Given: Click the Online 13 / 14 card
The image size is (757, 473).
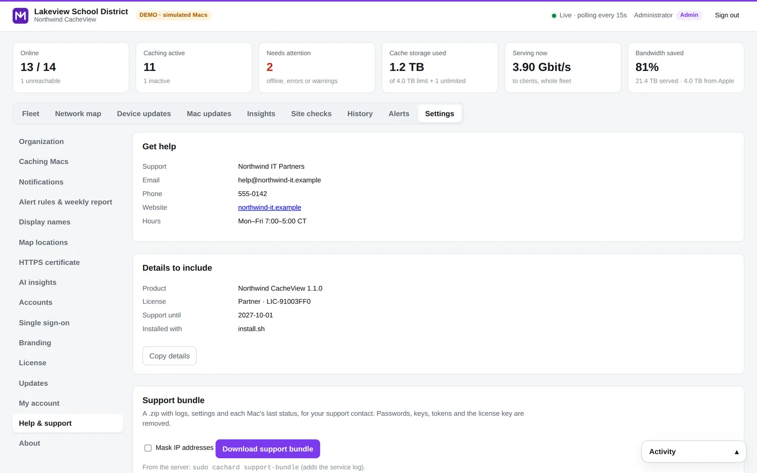Looking at the screenshot, I should pyautogui.click(x=71, y=68).
